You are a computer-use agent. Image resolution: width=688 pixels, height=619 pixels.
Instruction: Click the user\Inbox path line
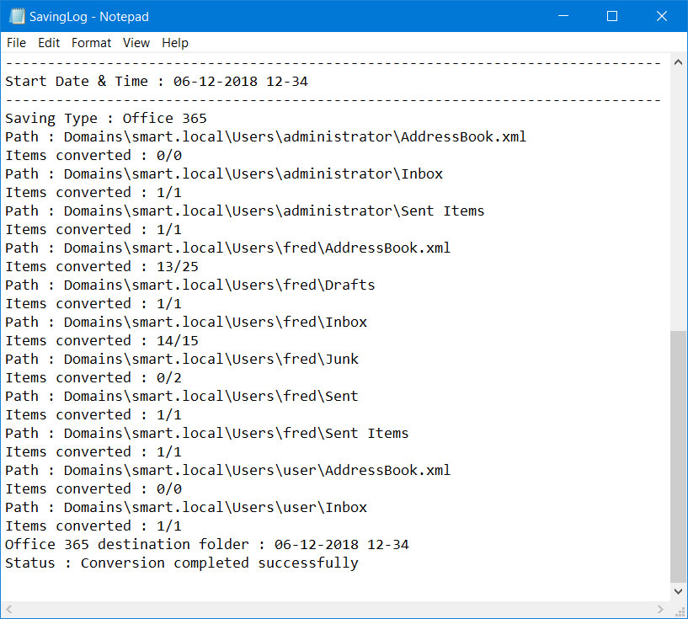(x=186, y=508)
